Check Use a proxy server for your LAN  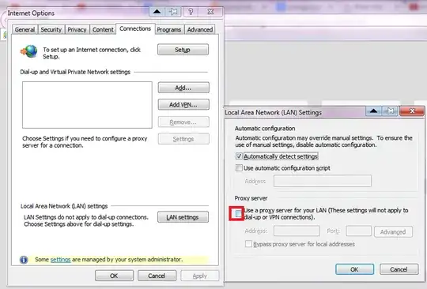(x=238, y=213)
